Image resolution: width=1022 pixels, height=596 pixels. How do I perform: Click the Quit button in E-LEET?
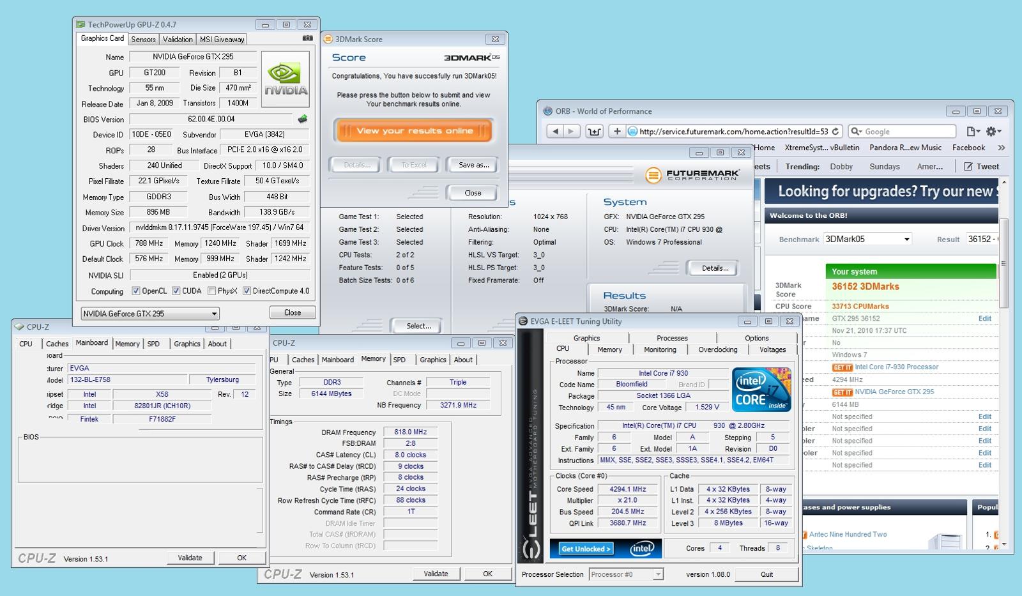[x=766, y=574]
